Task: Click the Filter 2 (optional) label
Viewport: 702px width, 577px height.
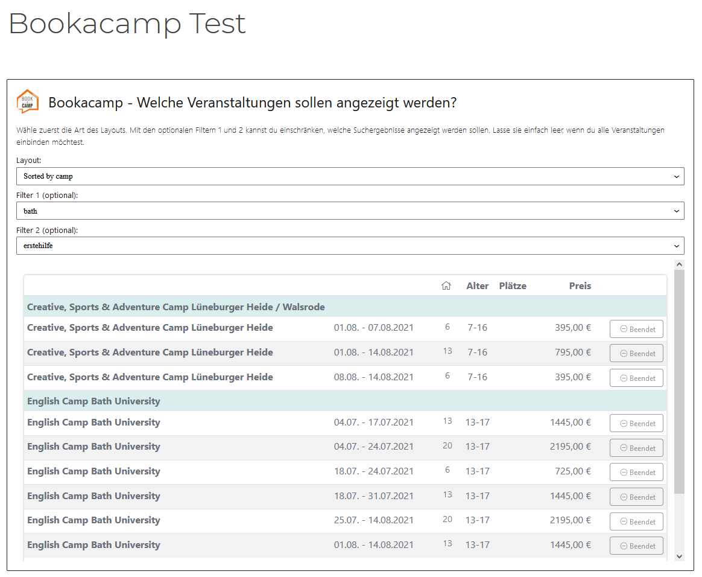Action: (x=47, y=231)
